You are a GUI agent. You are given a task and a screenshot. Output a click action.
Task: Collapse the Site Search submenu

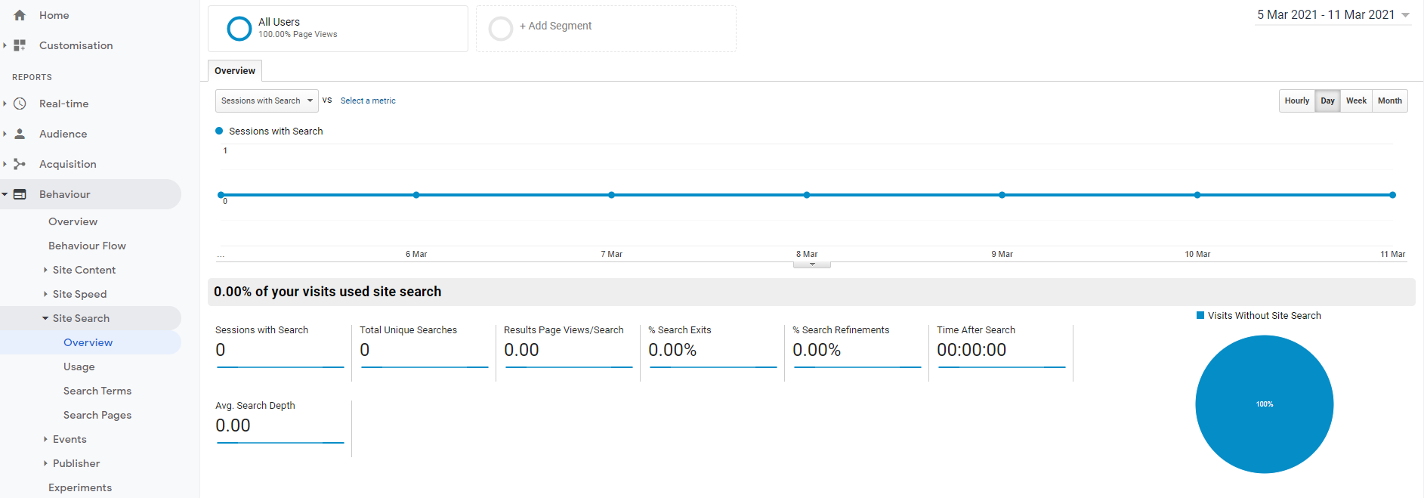point(45,318)
